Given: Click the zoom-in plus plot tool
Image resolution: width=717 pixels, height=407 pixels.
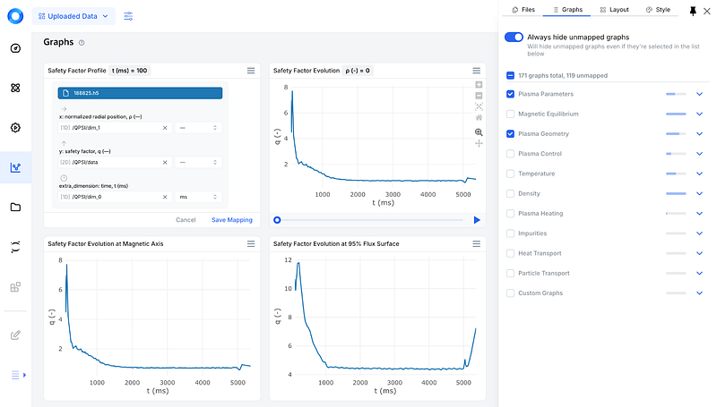Looking at the screenshot, I should [x=479, y=85].
